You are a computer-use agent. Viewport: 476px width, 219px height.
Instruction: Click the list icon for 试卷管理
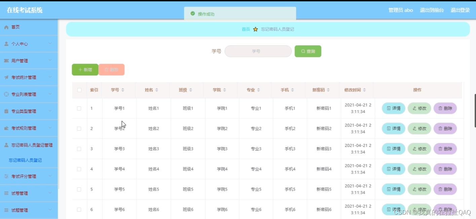click(x=6, y=194)
